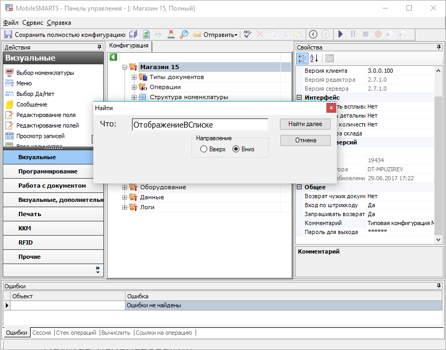The width and height of the screenshot is (446, 350).
Task: Open the 'Работа с документом' actions group
Action: point(53,186)
